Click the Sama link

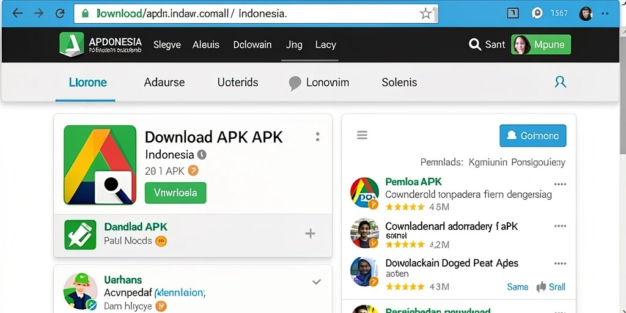[517, 287]
